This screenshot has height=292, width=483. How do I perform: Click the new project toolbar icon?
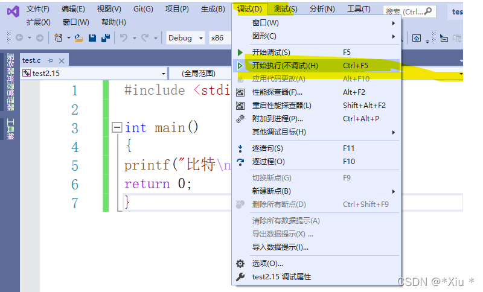pyautogui.click(x=58, y=38)
